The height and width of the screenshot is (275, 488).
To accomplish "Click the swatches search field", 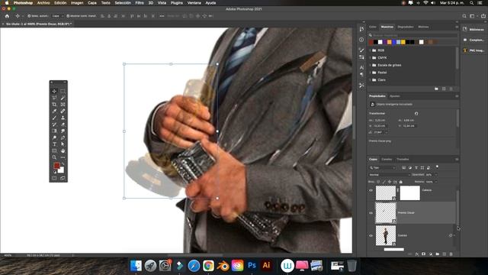I will click(413, 35).
